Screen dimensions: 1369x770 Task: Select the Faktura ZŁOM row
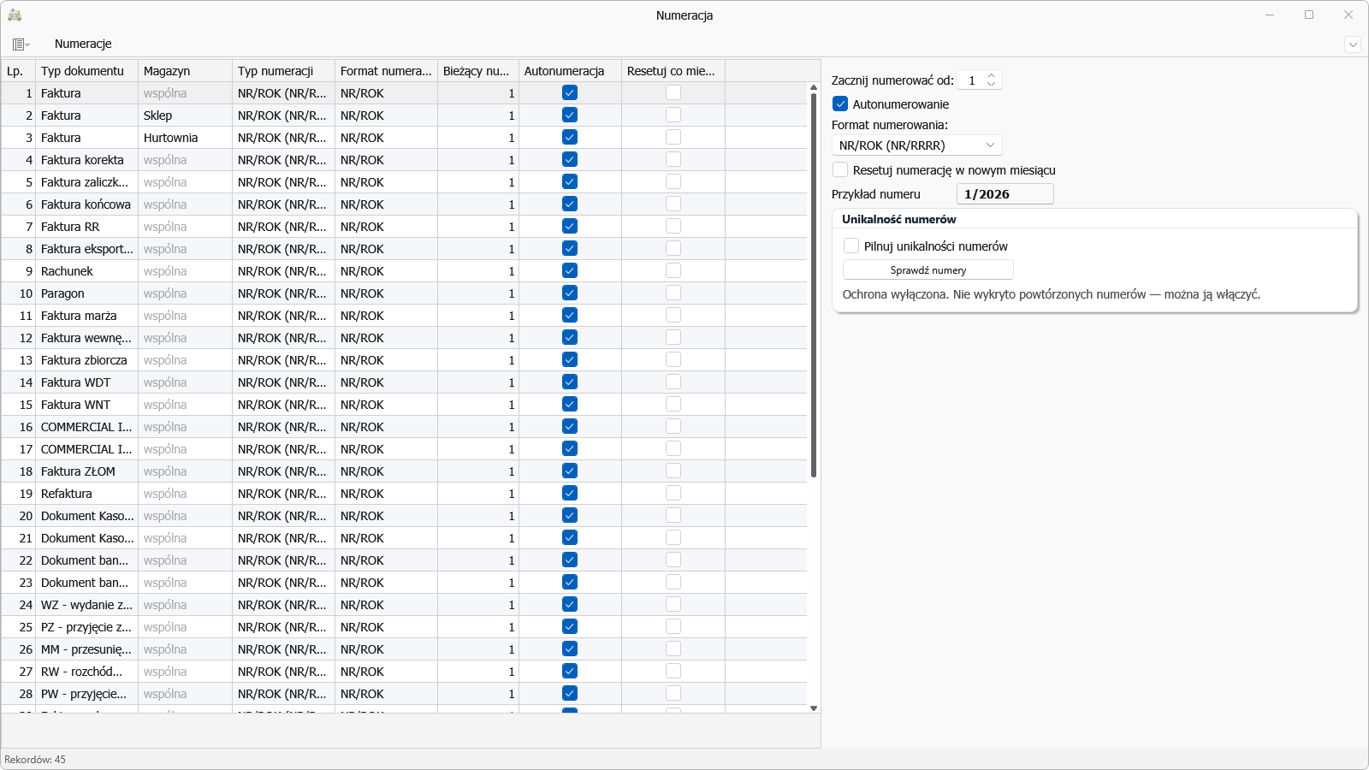pos(404,471)
